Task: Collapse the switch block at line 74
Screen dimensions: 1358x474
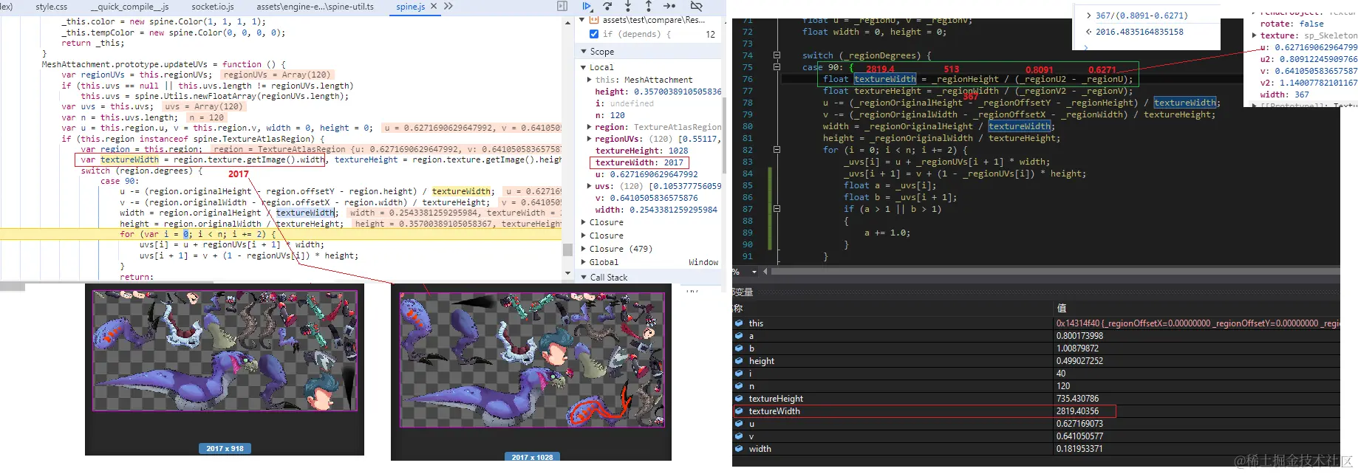Action: (777, 55)
